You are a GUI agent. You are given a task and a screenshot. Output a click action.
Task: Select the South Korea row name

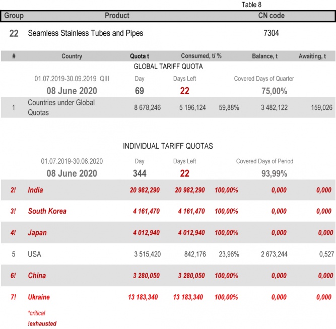(x=47, y=212)
